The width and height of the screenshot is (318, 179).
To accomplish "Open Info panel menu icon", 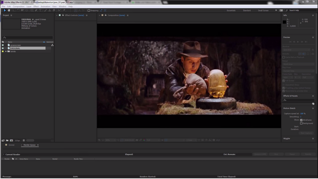I will point(313,15).
